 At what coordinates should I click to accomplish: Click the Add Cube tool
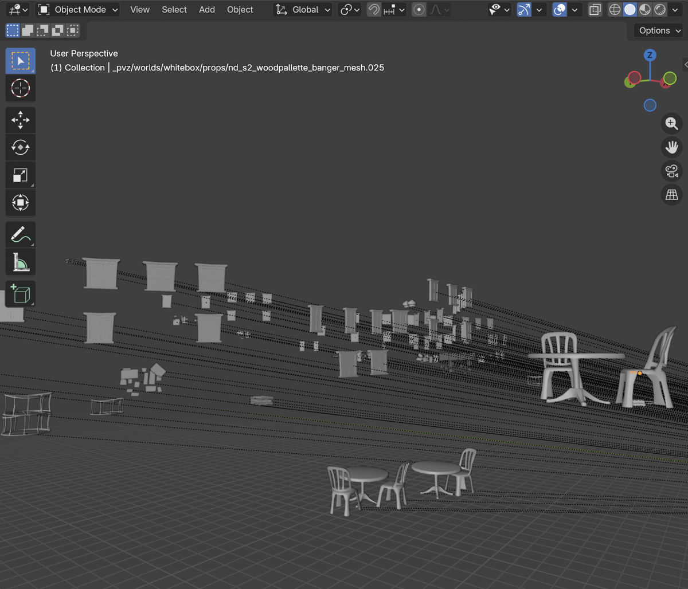21,294
